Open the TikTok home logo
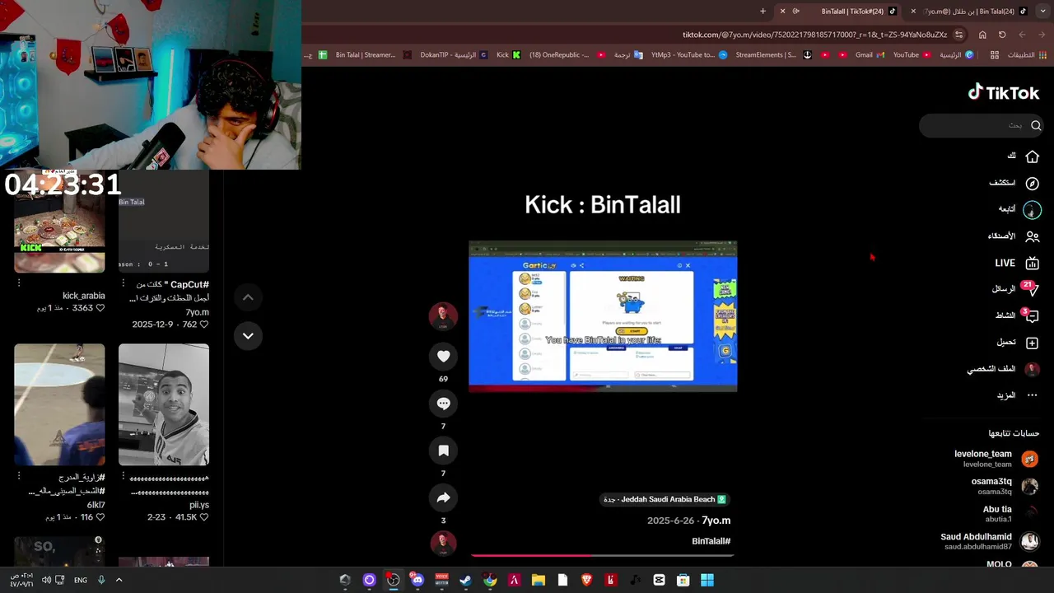 click(1003, 92)
